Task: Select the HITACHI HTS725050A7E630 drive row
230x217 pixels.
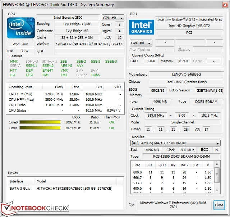Action: 65,188
